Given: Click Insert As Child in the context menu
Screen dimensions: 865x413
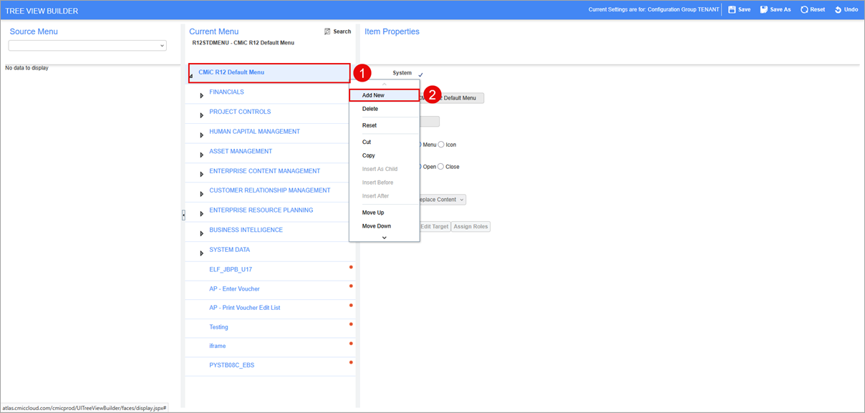Looking at the screenshot, I should tap(384, 169).
